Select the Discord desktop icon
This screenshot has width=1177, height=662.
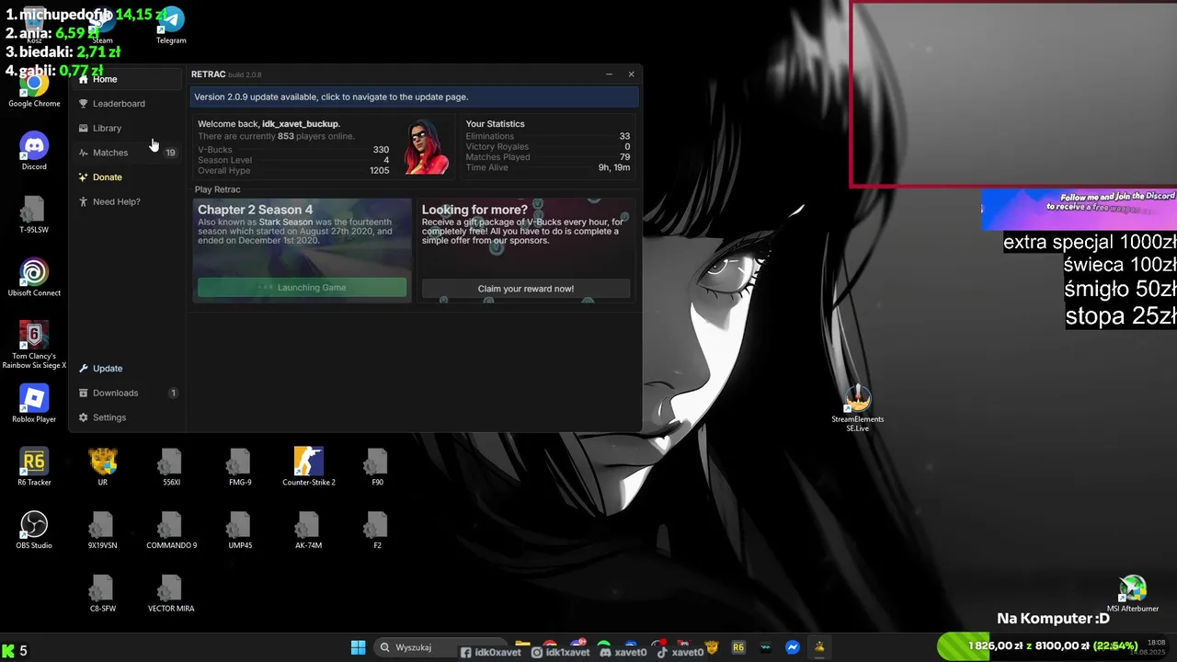pyautogui.click(x=34, y=152)
